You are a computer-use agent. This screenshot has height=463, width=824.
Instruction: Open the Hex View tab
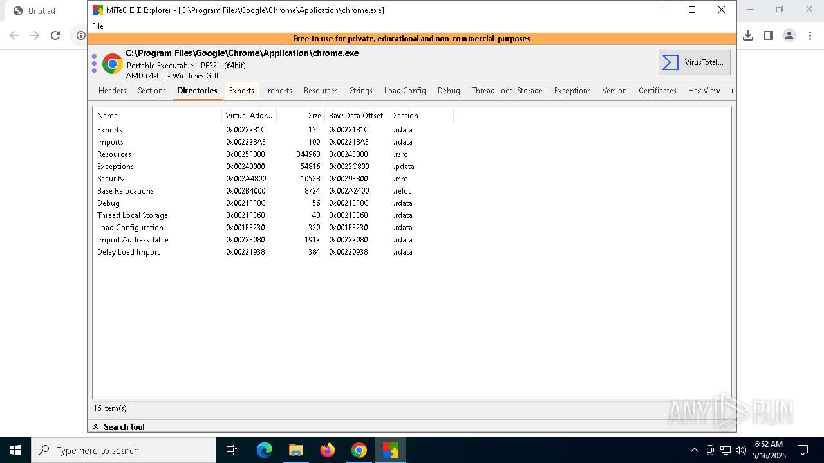coord(704,91)
